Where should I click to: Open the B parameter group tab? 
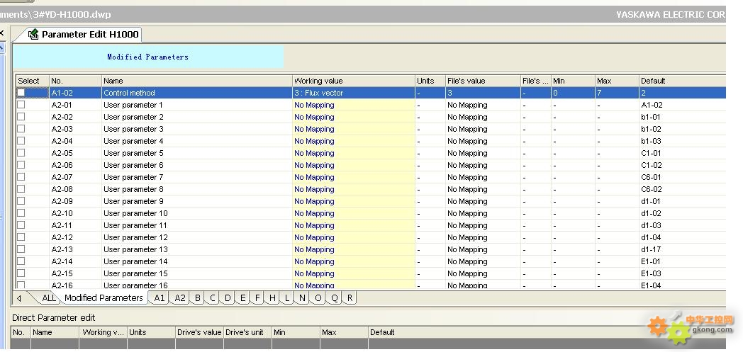(198, 298)
